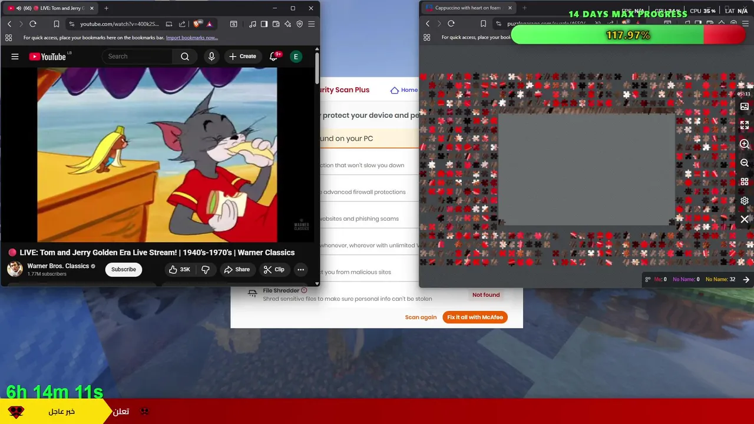Open puzzle settings gear
This screenshot has height=424, width=754.
click(x=745, y=201)
